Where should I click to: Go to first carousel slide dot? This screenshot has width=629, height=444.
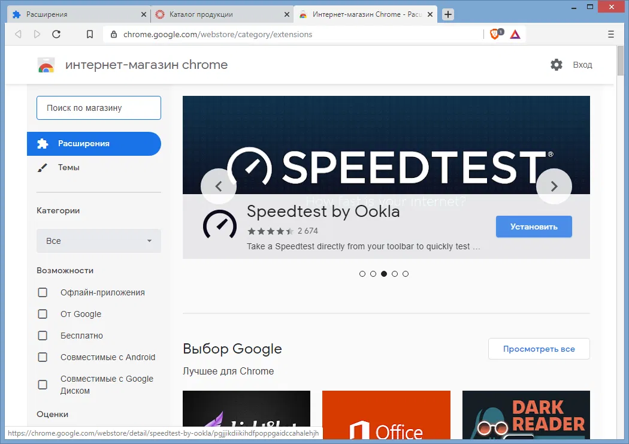pos(362,274)
